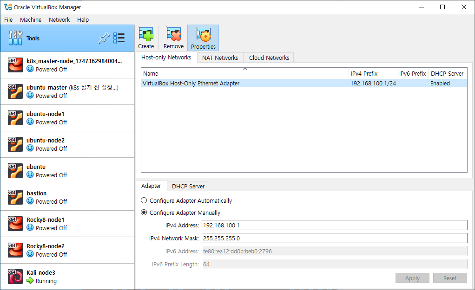This screenshot has height=290, width=475.
Task: Select the bastion VM icon
Action: (15, 197)
